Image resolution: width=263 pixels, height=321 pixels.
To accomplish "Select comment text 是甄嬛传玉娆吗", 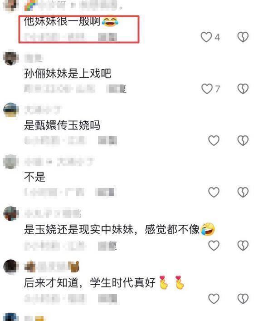I will coord(62,125).
